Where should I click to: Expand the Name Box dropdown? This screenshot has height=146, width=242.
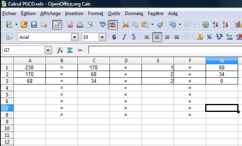[x=48, y=50]
